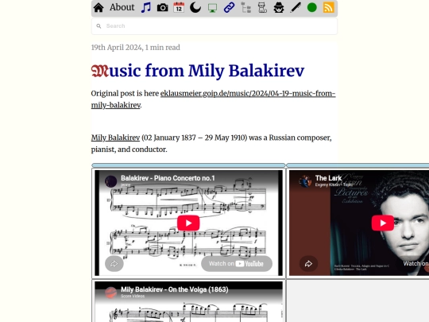
Task: Open the Mily Balakirev biography link
Action: click(115, 138)
